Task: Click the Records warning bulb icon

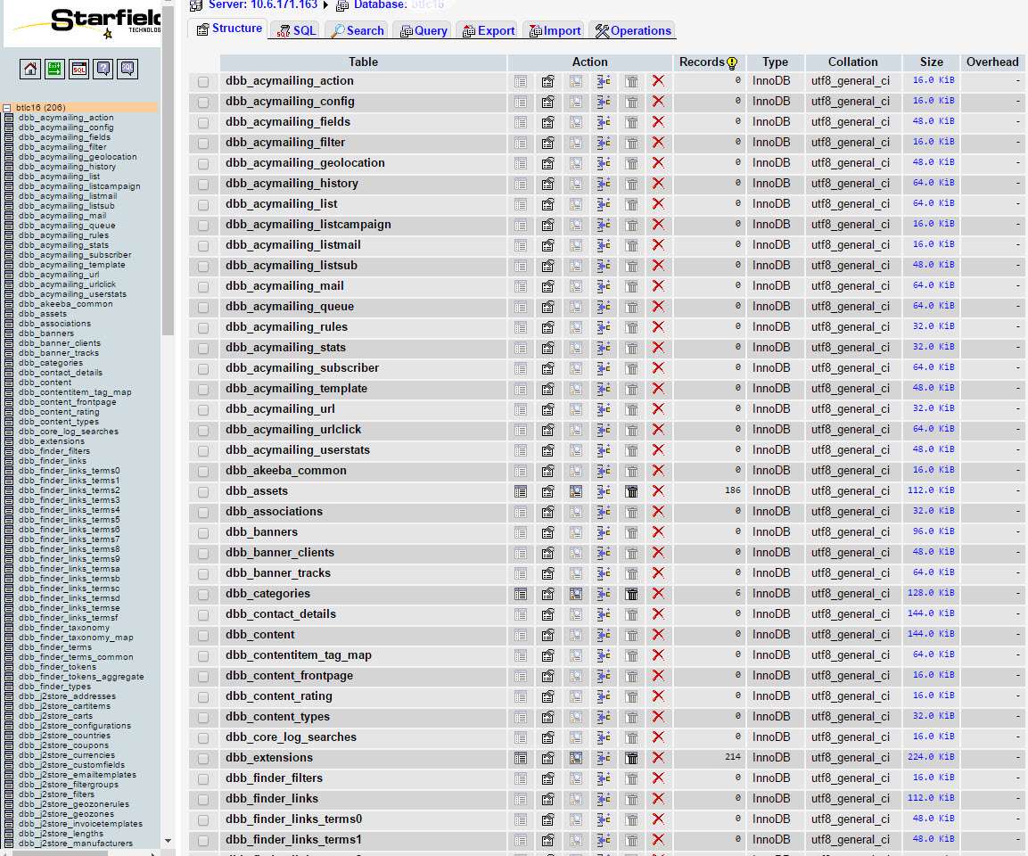Action: 732,63
